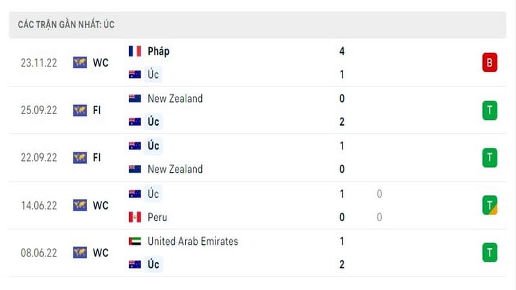Click the New Zealand flag in 25.09.22 match
Screen dimensions: 516x290
click(135, 99)
